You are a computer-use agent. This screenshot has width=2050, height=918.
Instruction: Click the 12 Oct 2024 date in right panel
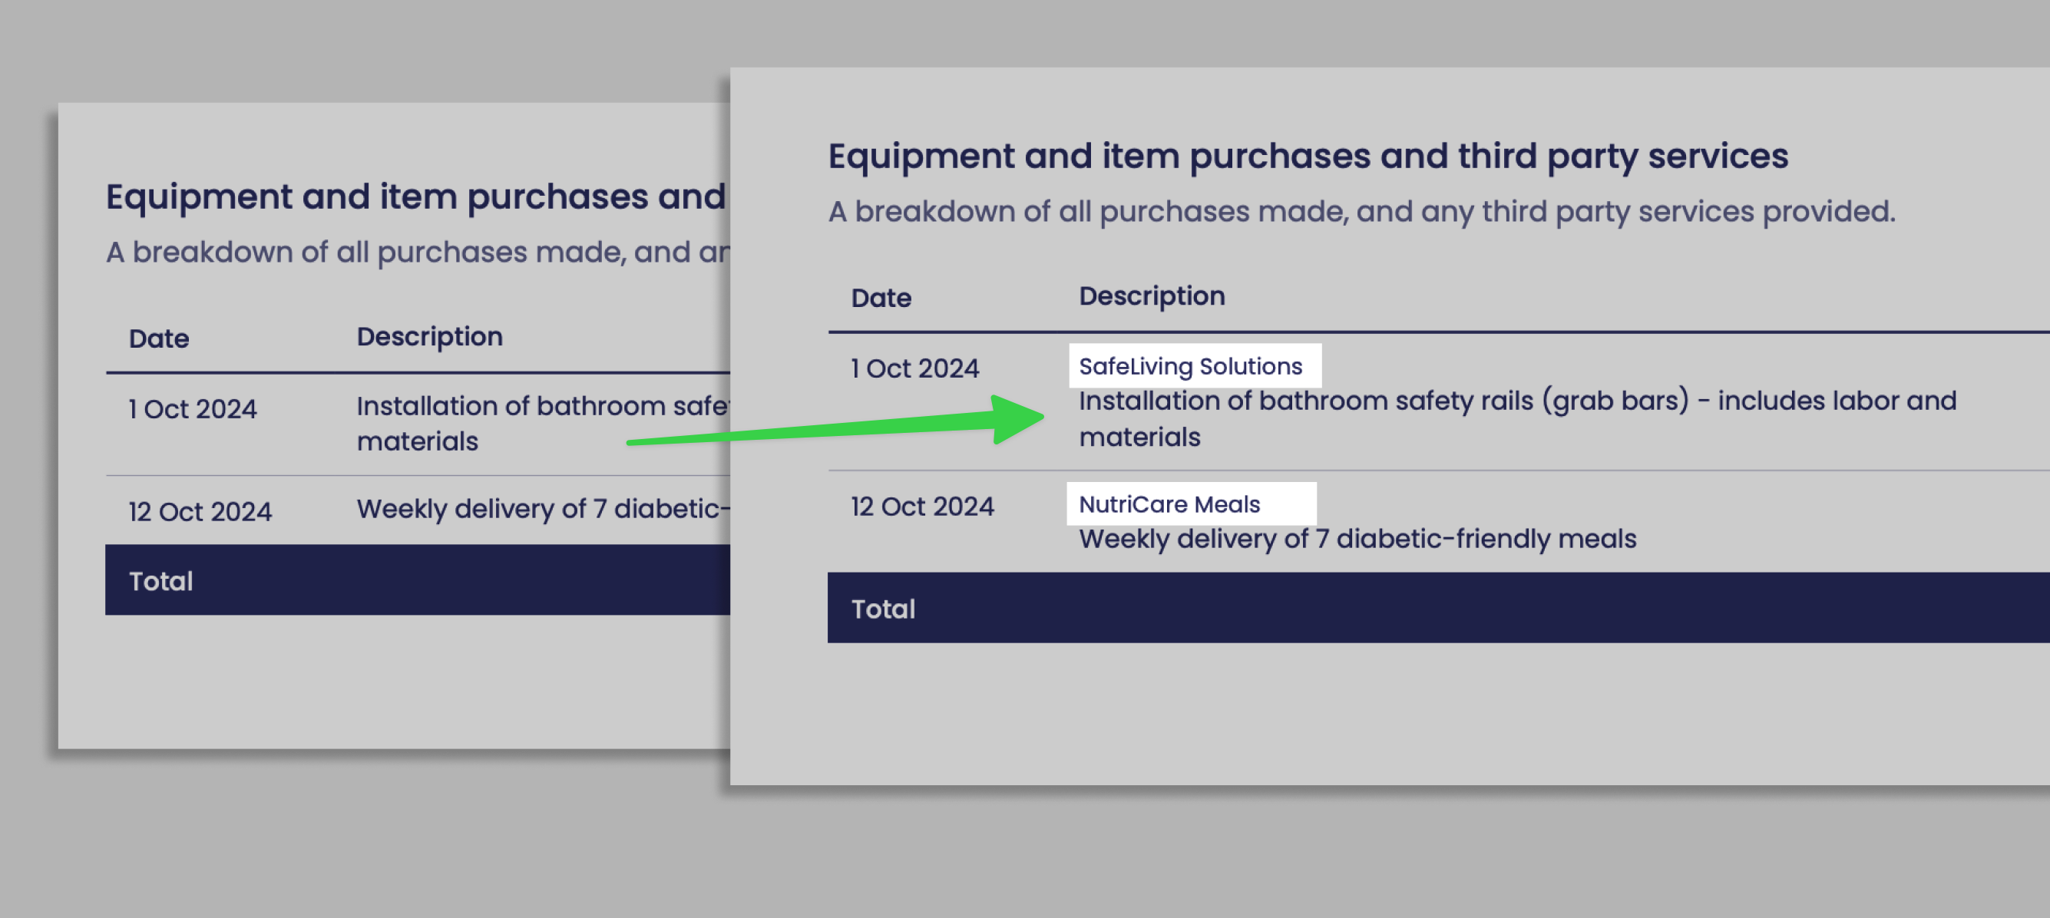(922, 507)
